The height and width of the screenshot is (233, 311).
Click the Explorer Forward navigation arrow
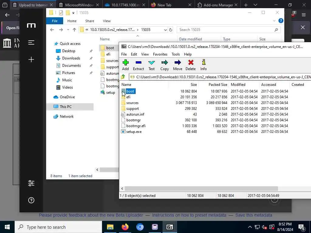(61, 30)
